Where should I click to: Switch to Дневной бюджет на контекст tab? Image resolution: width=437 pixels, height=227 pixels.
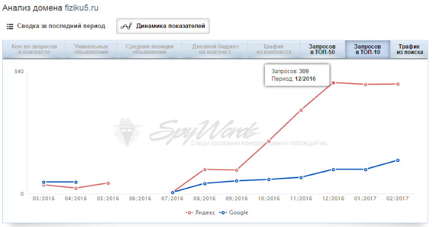pos(216,50)
